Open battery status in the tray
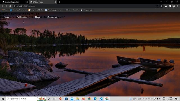180x101 pixels. coord(160,99)
